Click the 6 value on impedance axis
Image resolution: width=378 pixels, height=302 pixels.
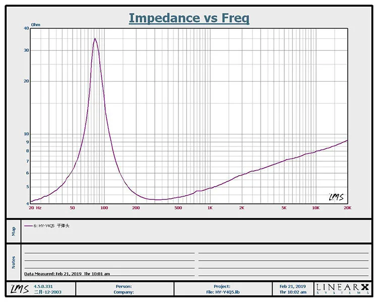click(x=28, y=173)
